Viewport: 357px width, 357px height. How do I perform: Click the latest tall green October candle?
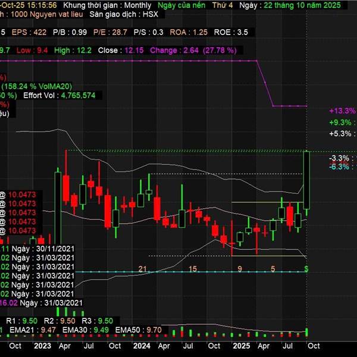click(307, 178)
